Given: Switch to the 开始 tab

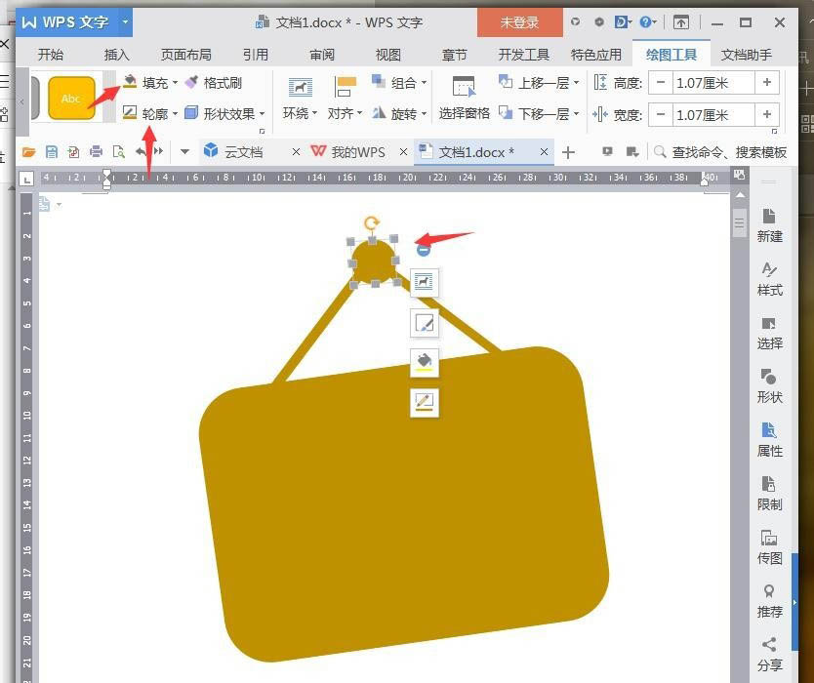Looking at the screenshot, I should [51, 55].
